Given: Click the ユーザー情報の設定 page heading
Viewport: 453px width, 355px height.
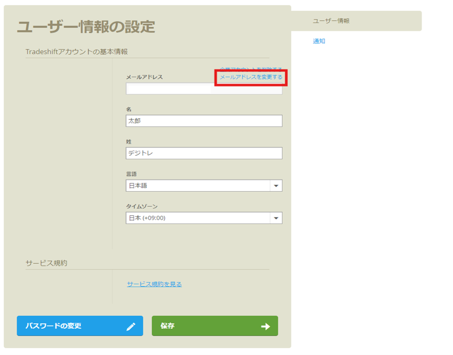Looking at the screenshot, I should (x=86, y=27).
